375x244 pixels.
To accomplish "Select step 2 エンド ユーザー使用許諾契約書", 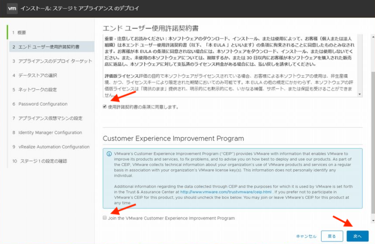I will (51, 47).
